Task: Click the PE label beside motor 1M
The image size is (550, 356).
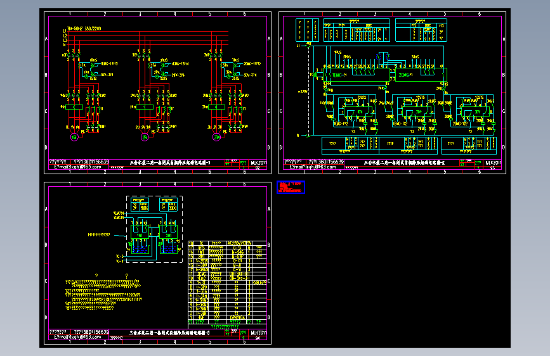Action: 83,132
